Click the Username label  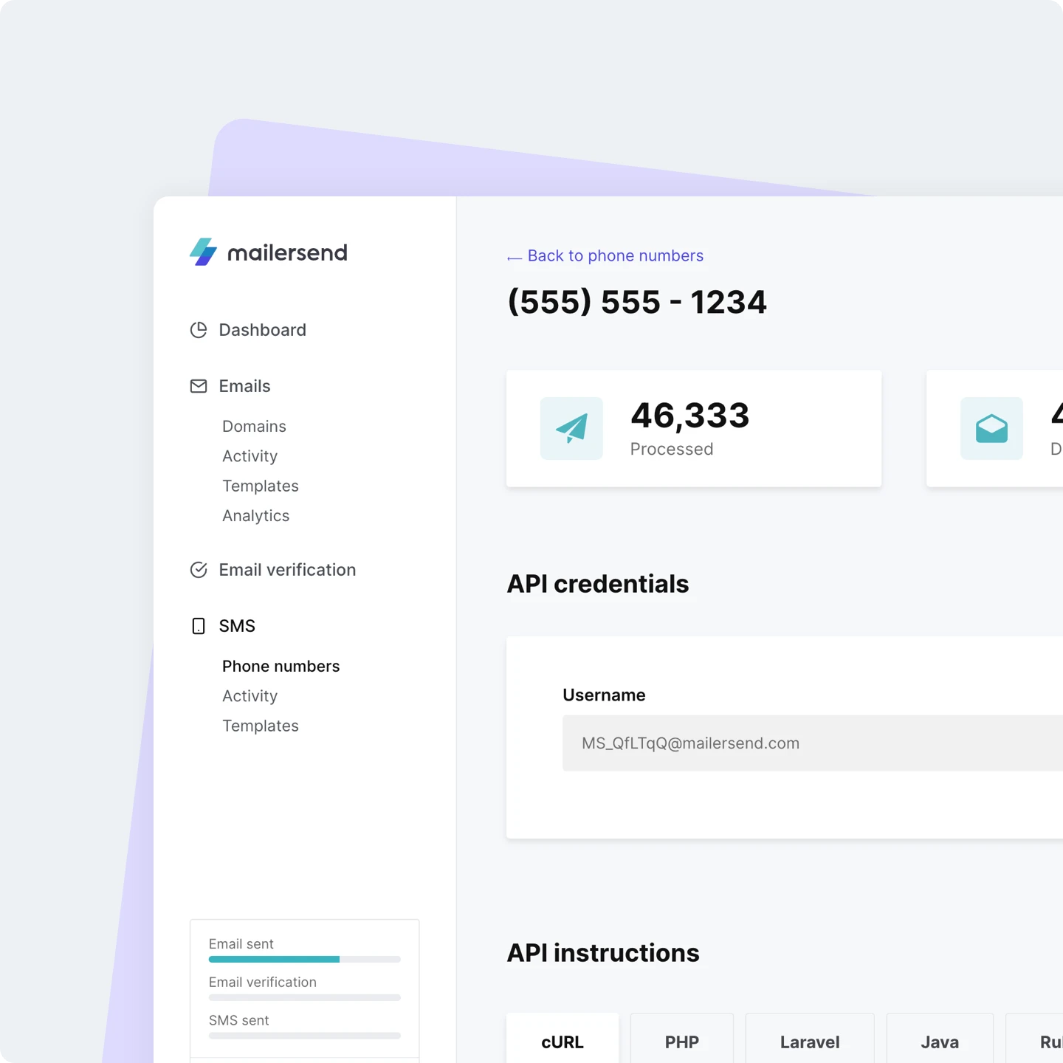coord(604,695)
